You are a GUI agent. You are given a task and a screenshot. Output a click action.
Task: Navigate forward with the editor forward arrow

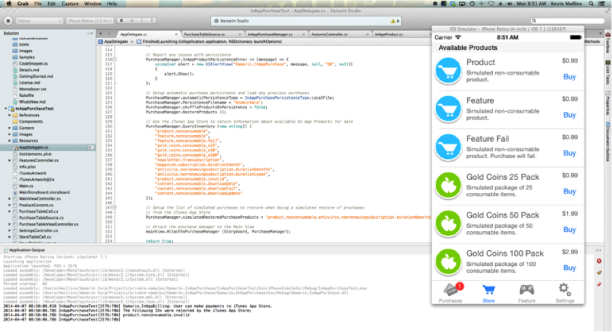pos(110,34)
